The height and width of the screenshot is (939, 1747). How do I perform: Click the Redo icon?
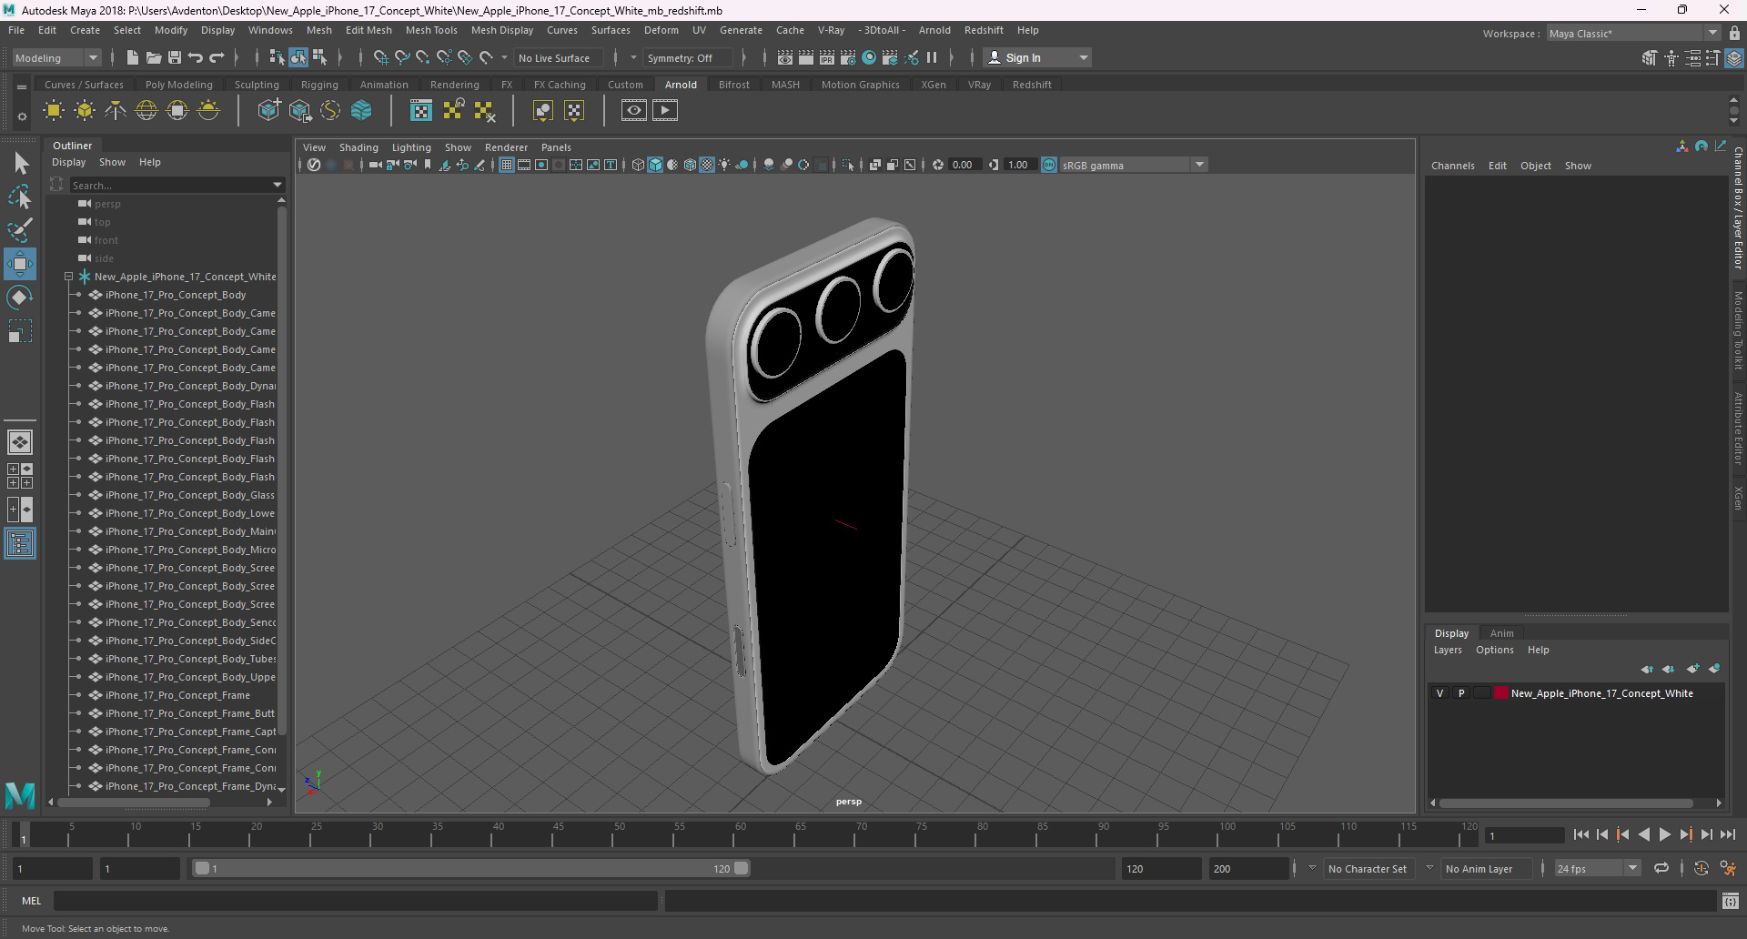coord(217,58)
